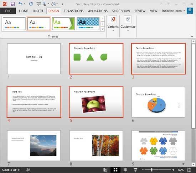Save the presentation using floppy disk icon
Image resolution: width=196 pixels, height=173 pixels.
point(12,4)
